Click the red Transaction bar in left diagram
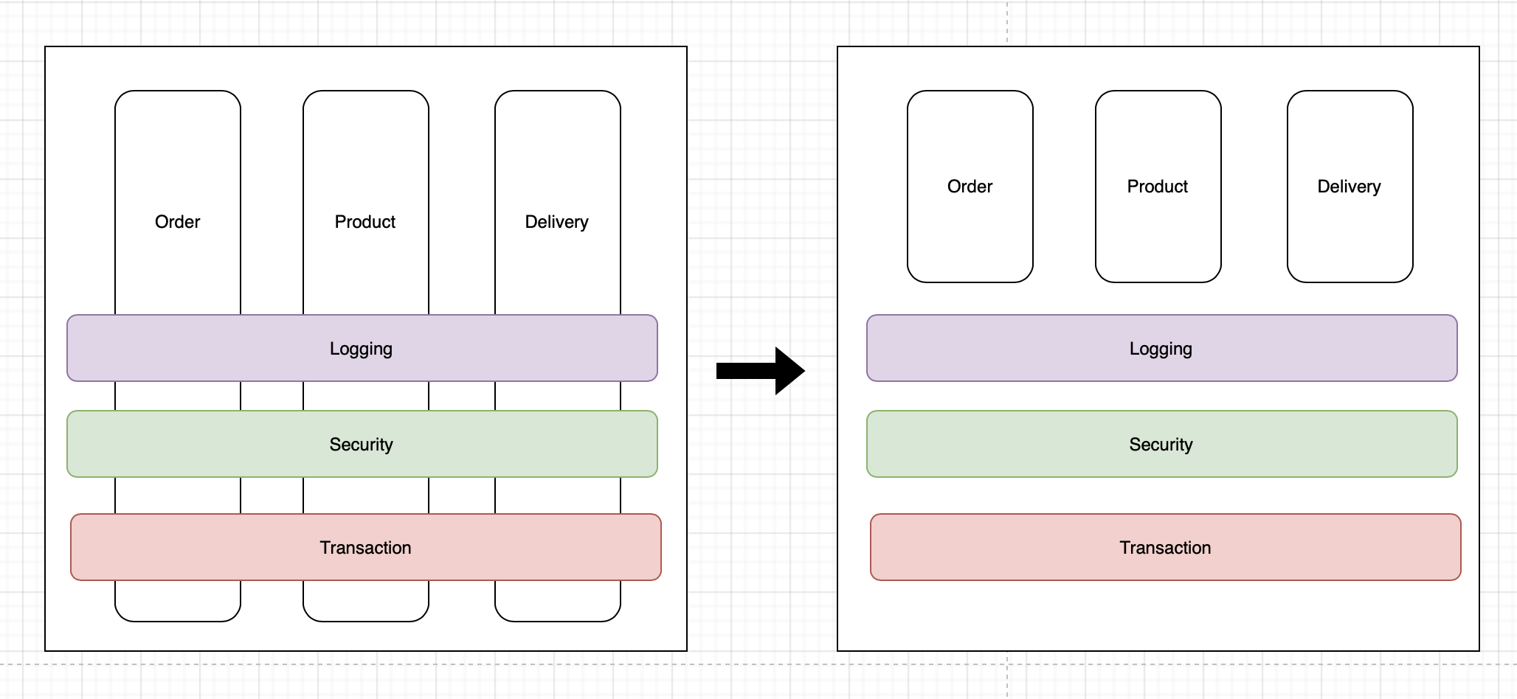 pyautogui.click(x=366, y=547)
